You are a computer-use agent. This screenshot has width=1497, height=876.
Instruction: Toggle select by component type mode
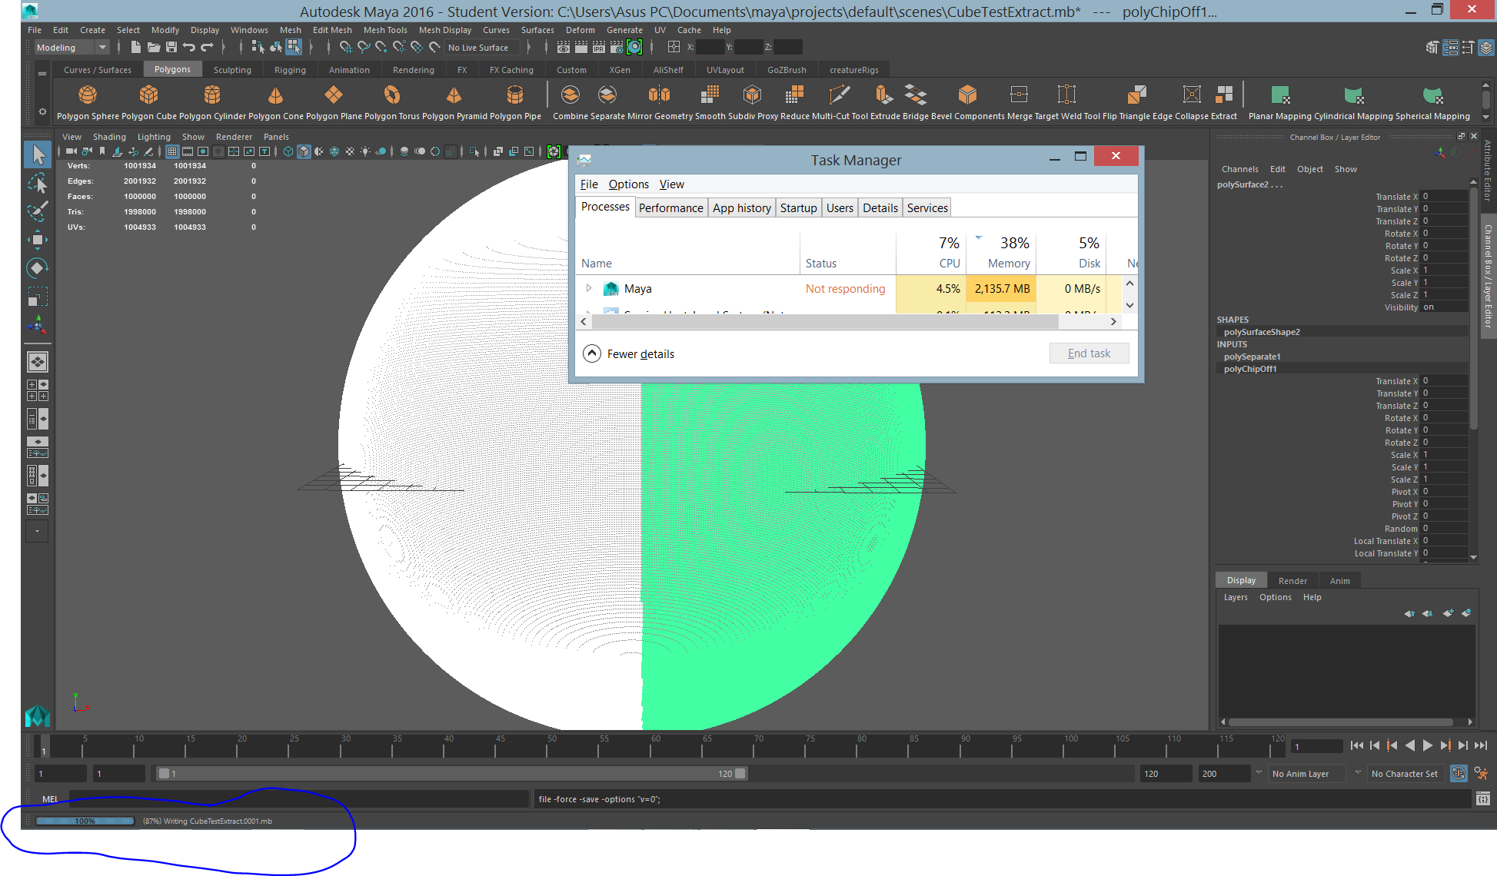[294, 48]
